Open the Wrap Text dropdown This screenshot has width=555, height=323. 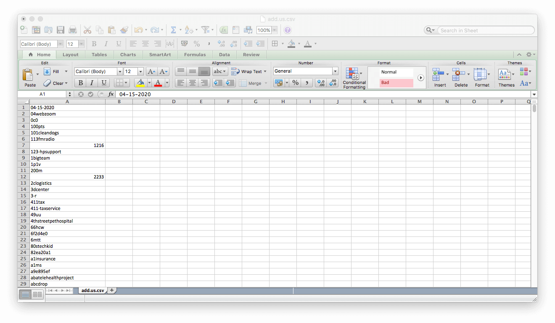click(265, 71)
